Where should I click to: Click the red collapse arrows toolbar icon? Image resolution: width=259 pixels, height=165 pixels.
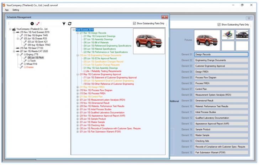38,23
